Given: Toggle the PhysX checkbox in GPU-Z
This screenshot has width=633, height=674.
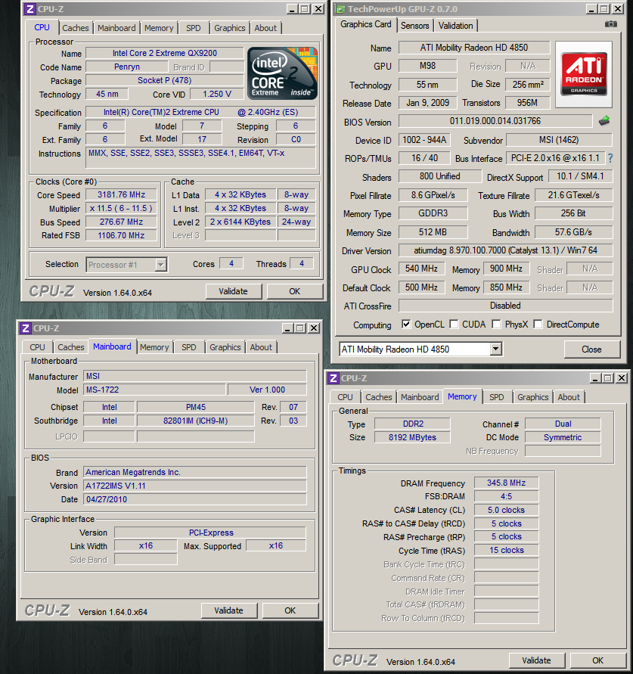Looking at the screenshot, I should point(496,324).
